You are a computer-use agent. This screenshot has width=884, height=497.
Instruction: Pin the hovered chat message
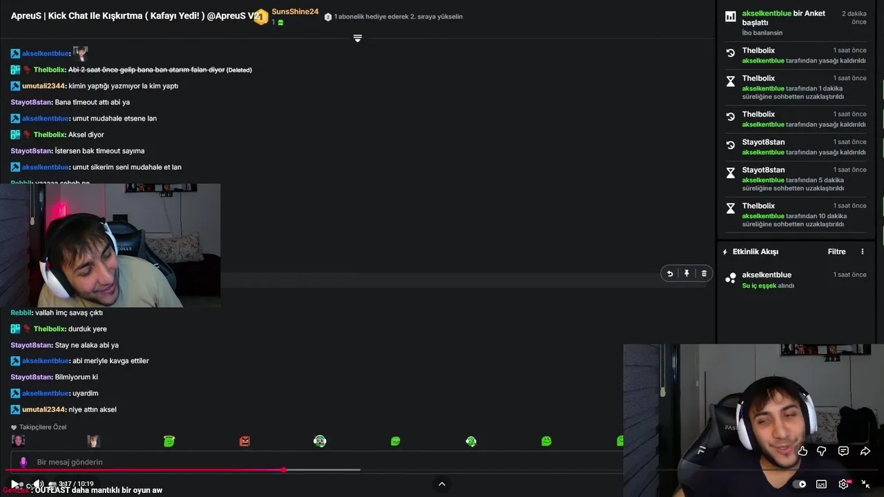click(x=686, y=273)
